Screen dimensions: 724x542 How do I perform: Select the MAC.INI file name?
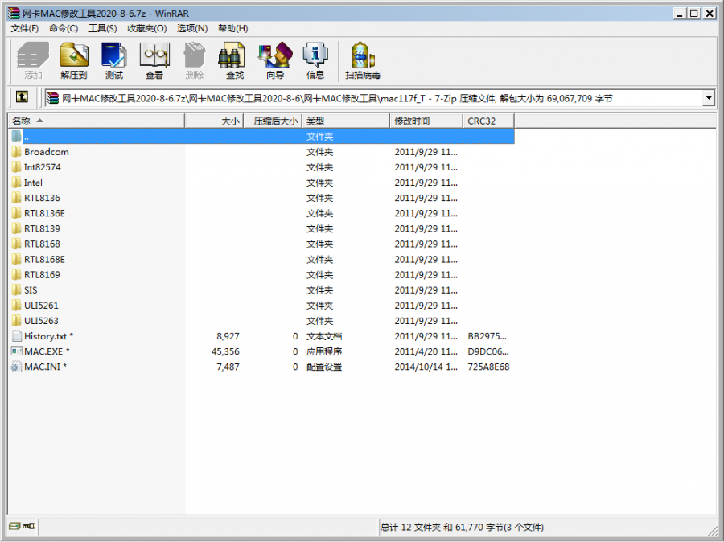[x=45, y=367]
